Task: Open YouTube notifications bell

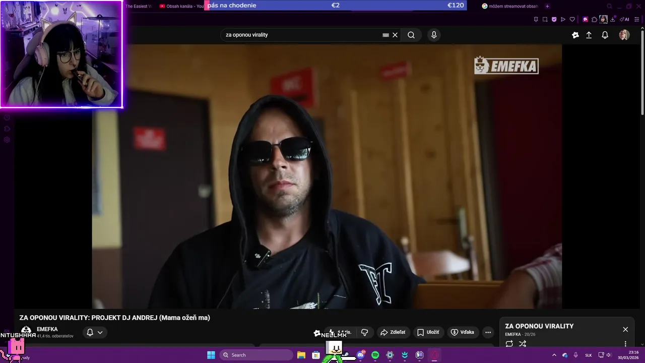Action: (x=605, y=35)
